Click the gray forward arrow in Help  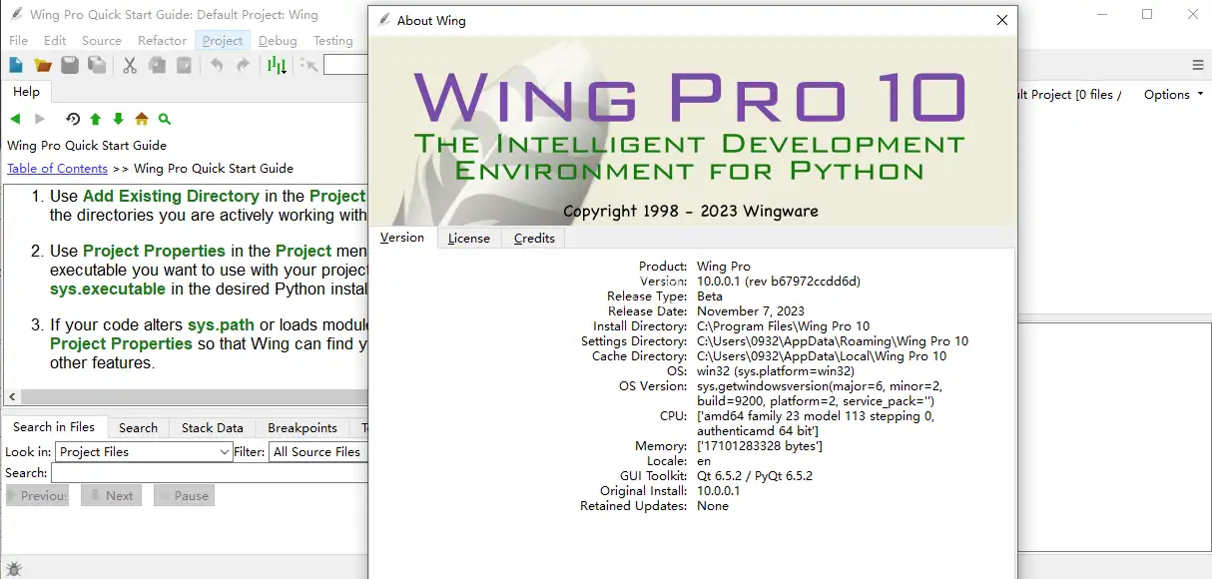click(40, 119)
